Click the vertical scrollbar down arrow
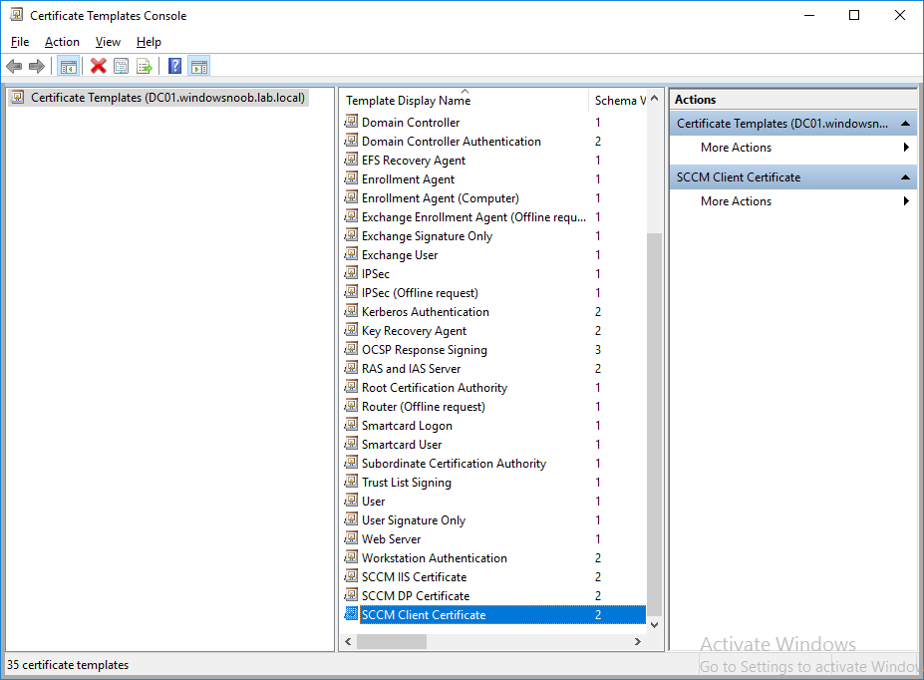The image size is (924, 680). [x=655, y=624]
